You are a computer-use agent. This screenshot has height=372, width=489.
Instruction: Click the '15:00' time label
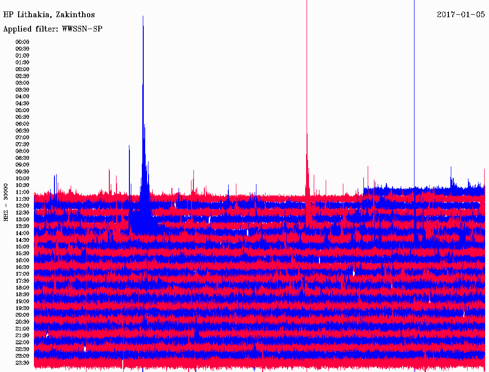22,247
